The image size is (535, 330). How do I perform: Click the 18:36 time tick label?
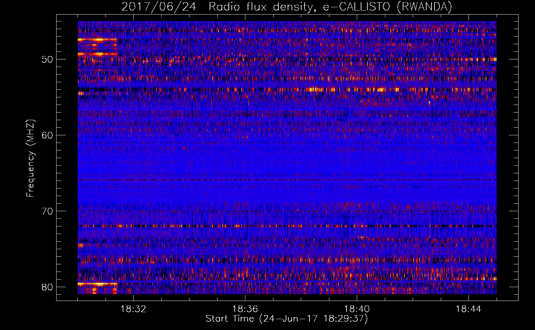(245, 309)
